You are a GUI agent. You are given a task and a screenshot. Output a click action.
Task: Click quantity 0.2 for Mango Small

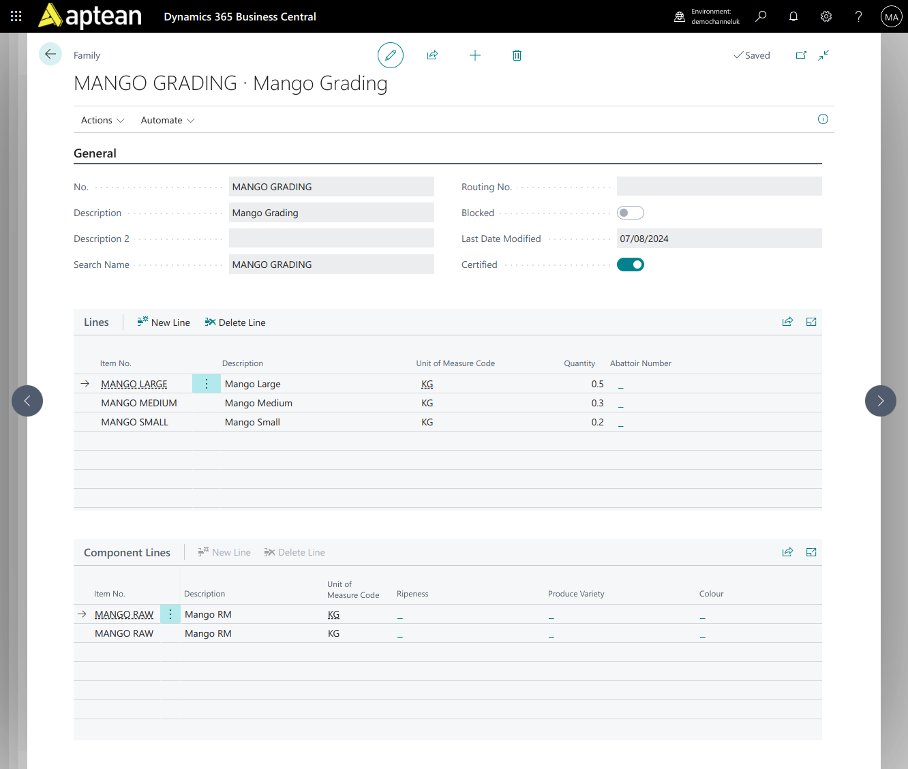[x=597, y=422]
